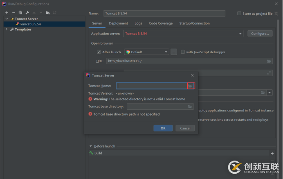Expand the Templates tree node

(7, 29)
